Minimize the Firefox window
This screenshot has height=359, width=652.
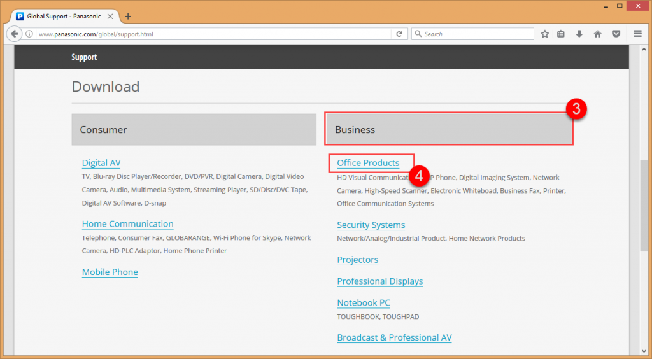point(606,6)
